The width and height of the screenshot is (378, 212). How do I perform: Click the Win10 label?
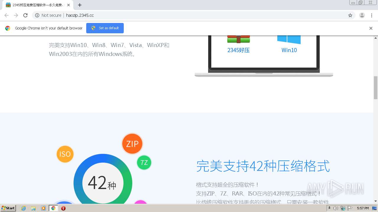coord(289,50)
